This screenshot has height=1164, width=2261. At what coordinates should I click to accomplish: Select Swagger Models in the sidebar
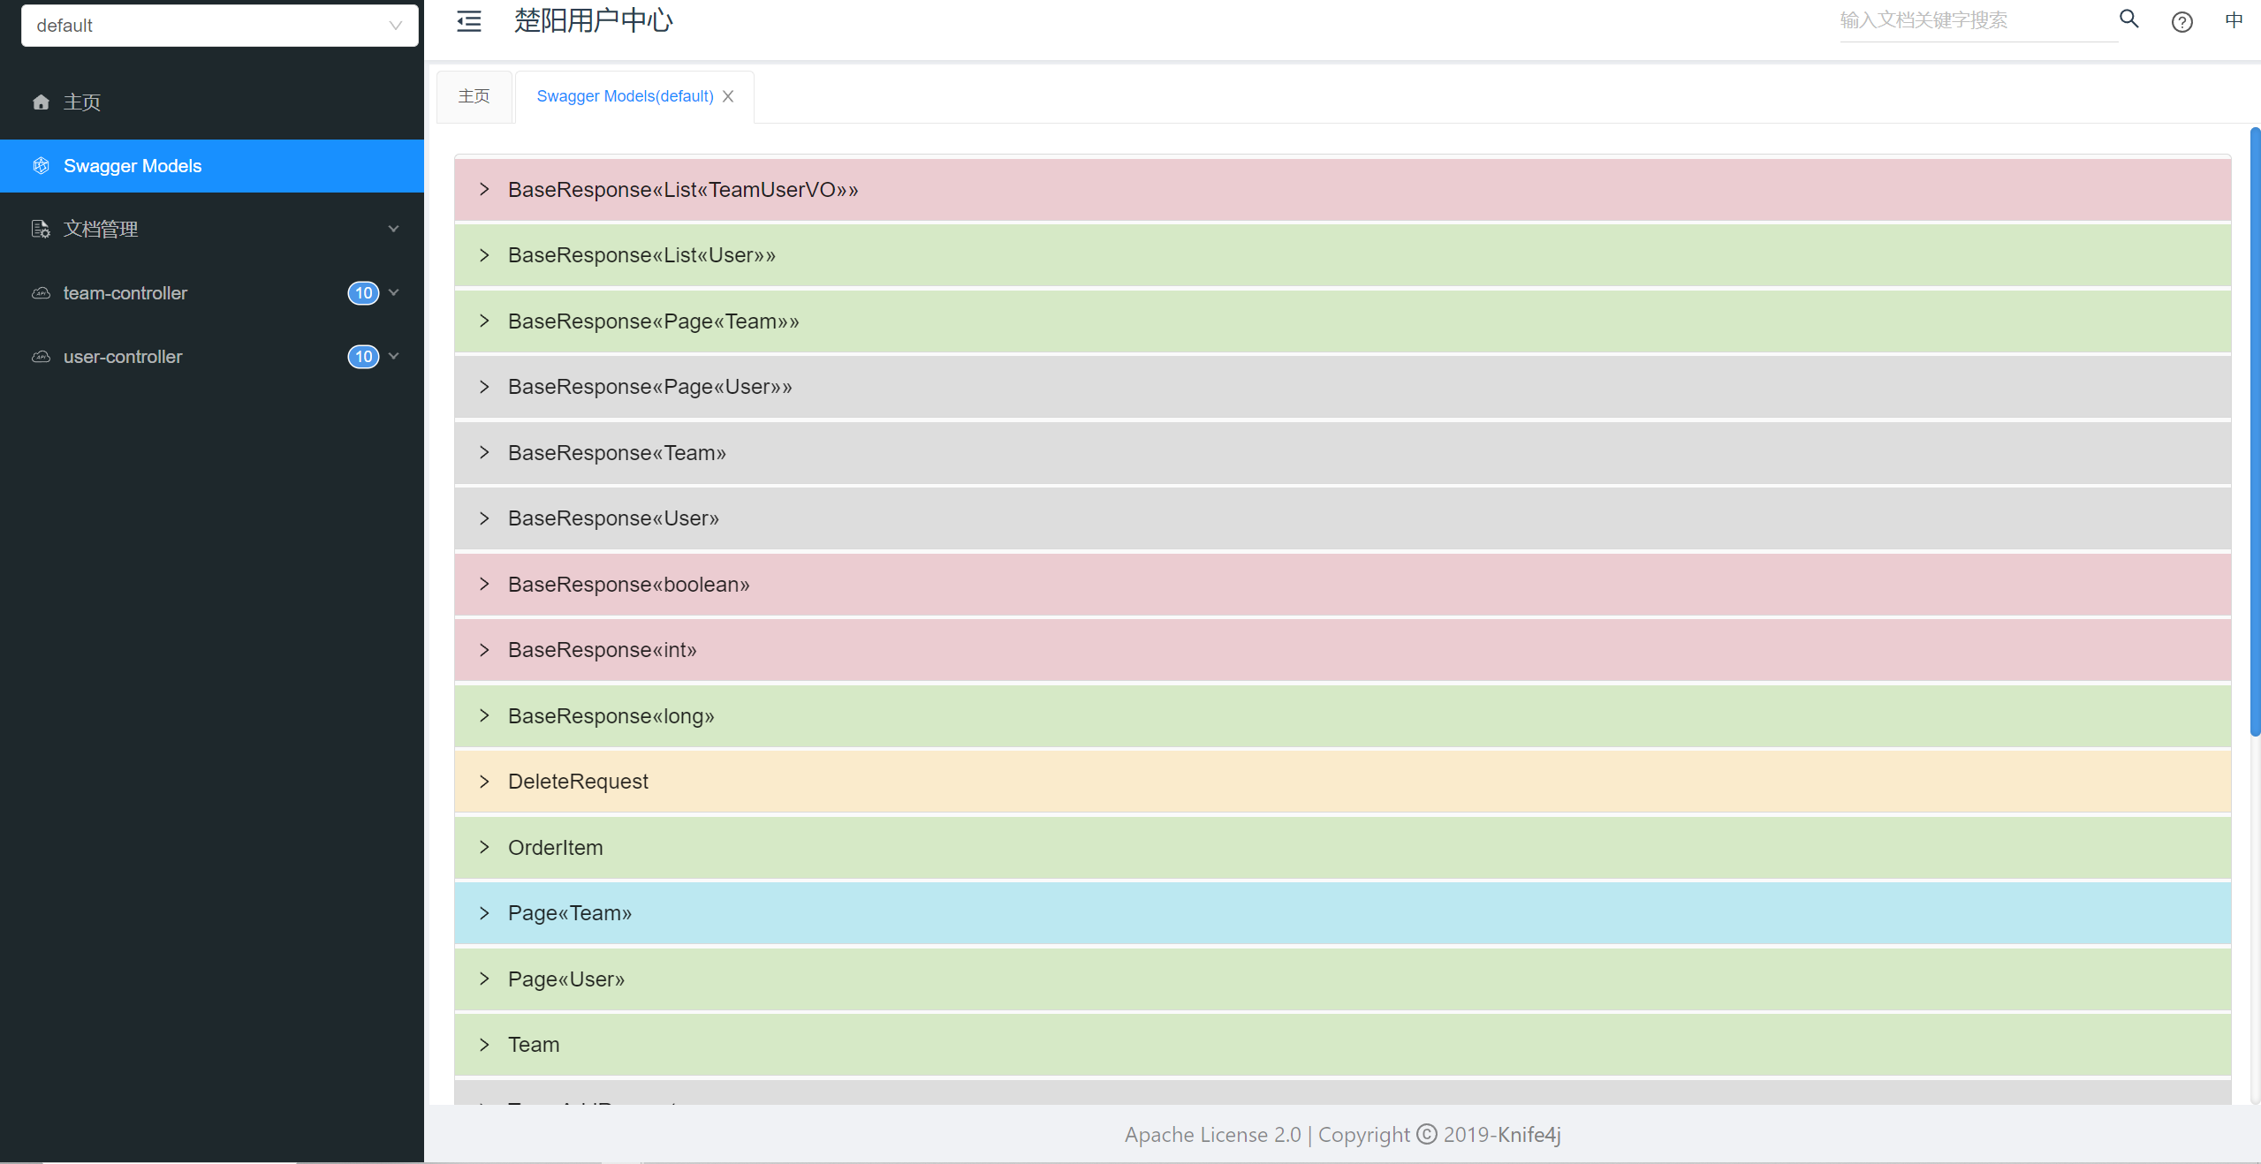[x=133, y=166]
